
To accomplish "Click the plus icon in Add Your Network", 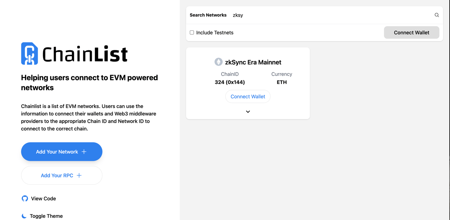I will [84, 152].
